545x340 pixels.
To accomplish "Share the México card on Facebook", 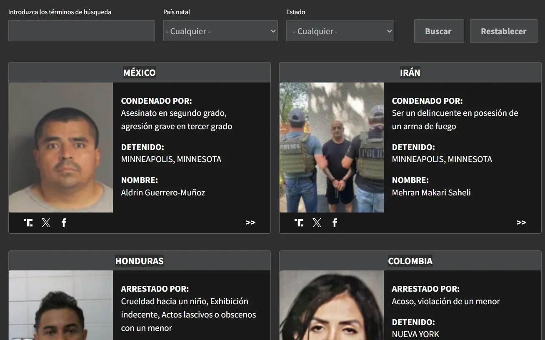I will point(64,222).
